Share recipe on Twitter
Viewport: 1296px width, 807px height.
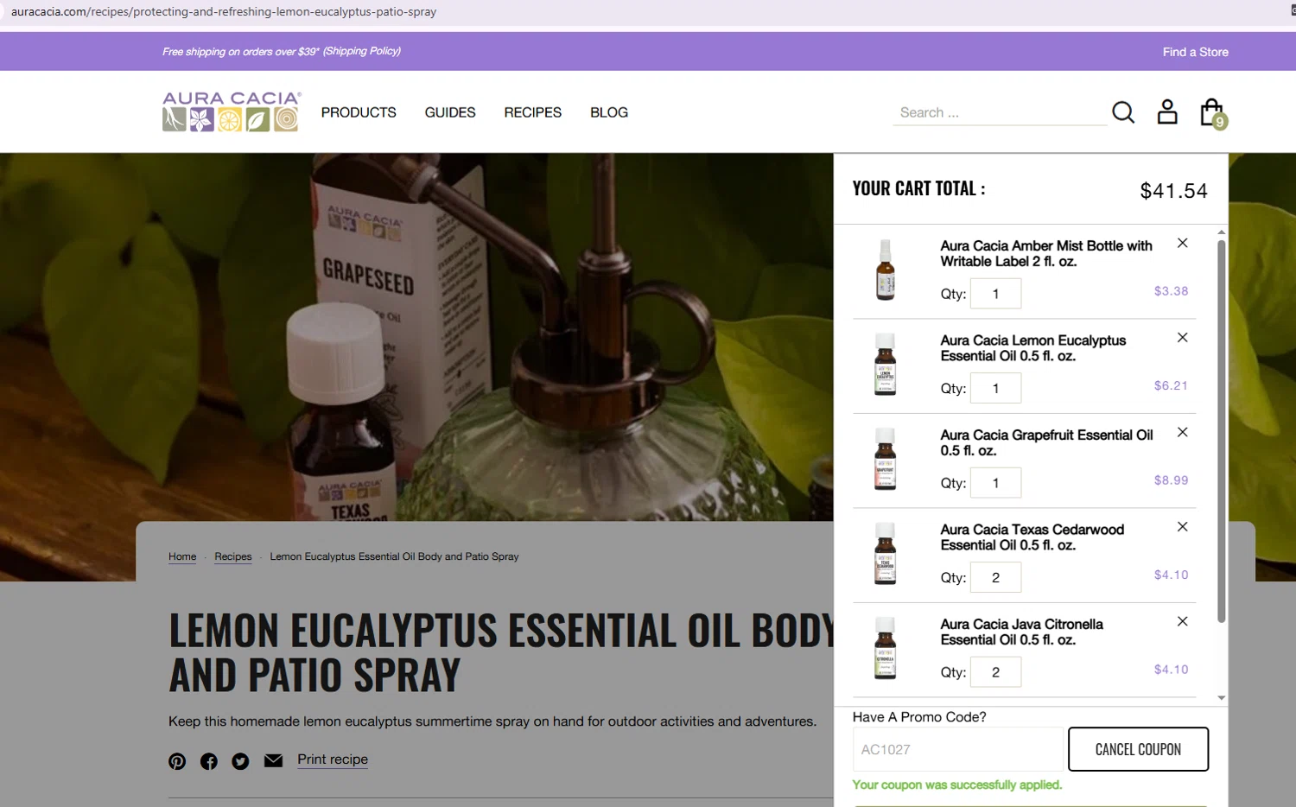(x=240, y=761)
